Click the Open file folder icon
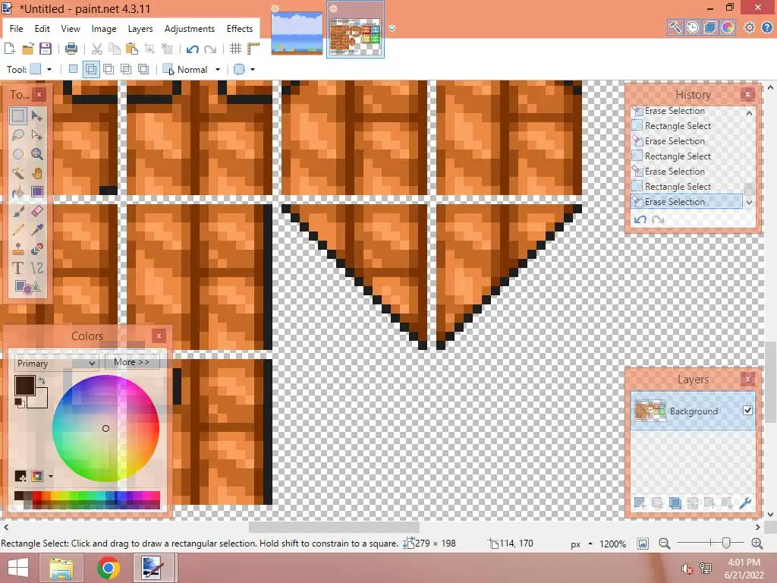This screenshot has width=777, height=583. tap(28, 49)
